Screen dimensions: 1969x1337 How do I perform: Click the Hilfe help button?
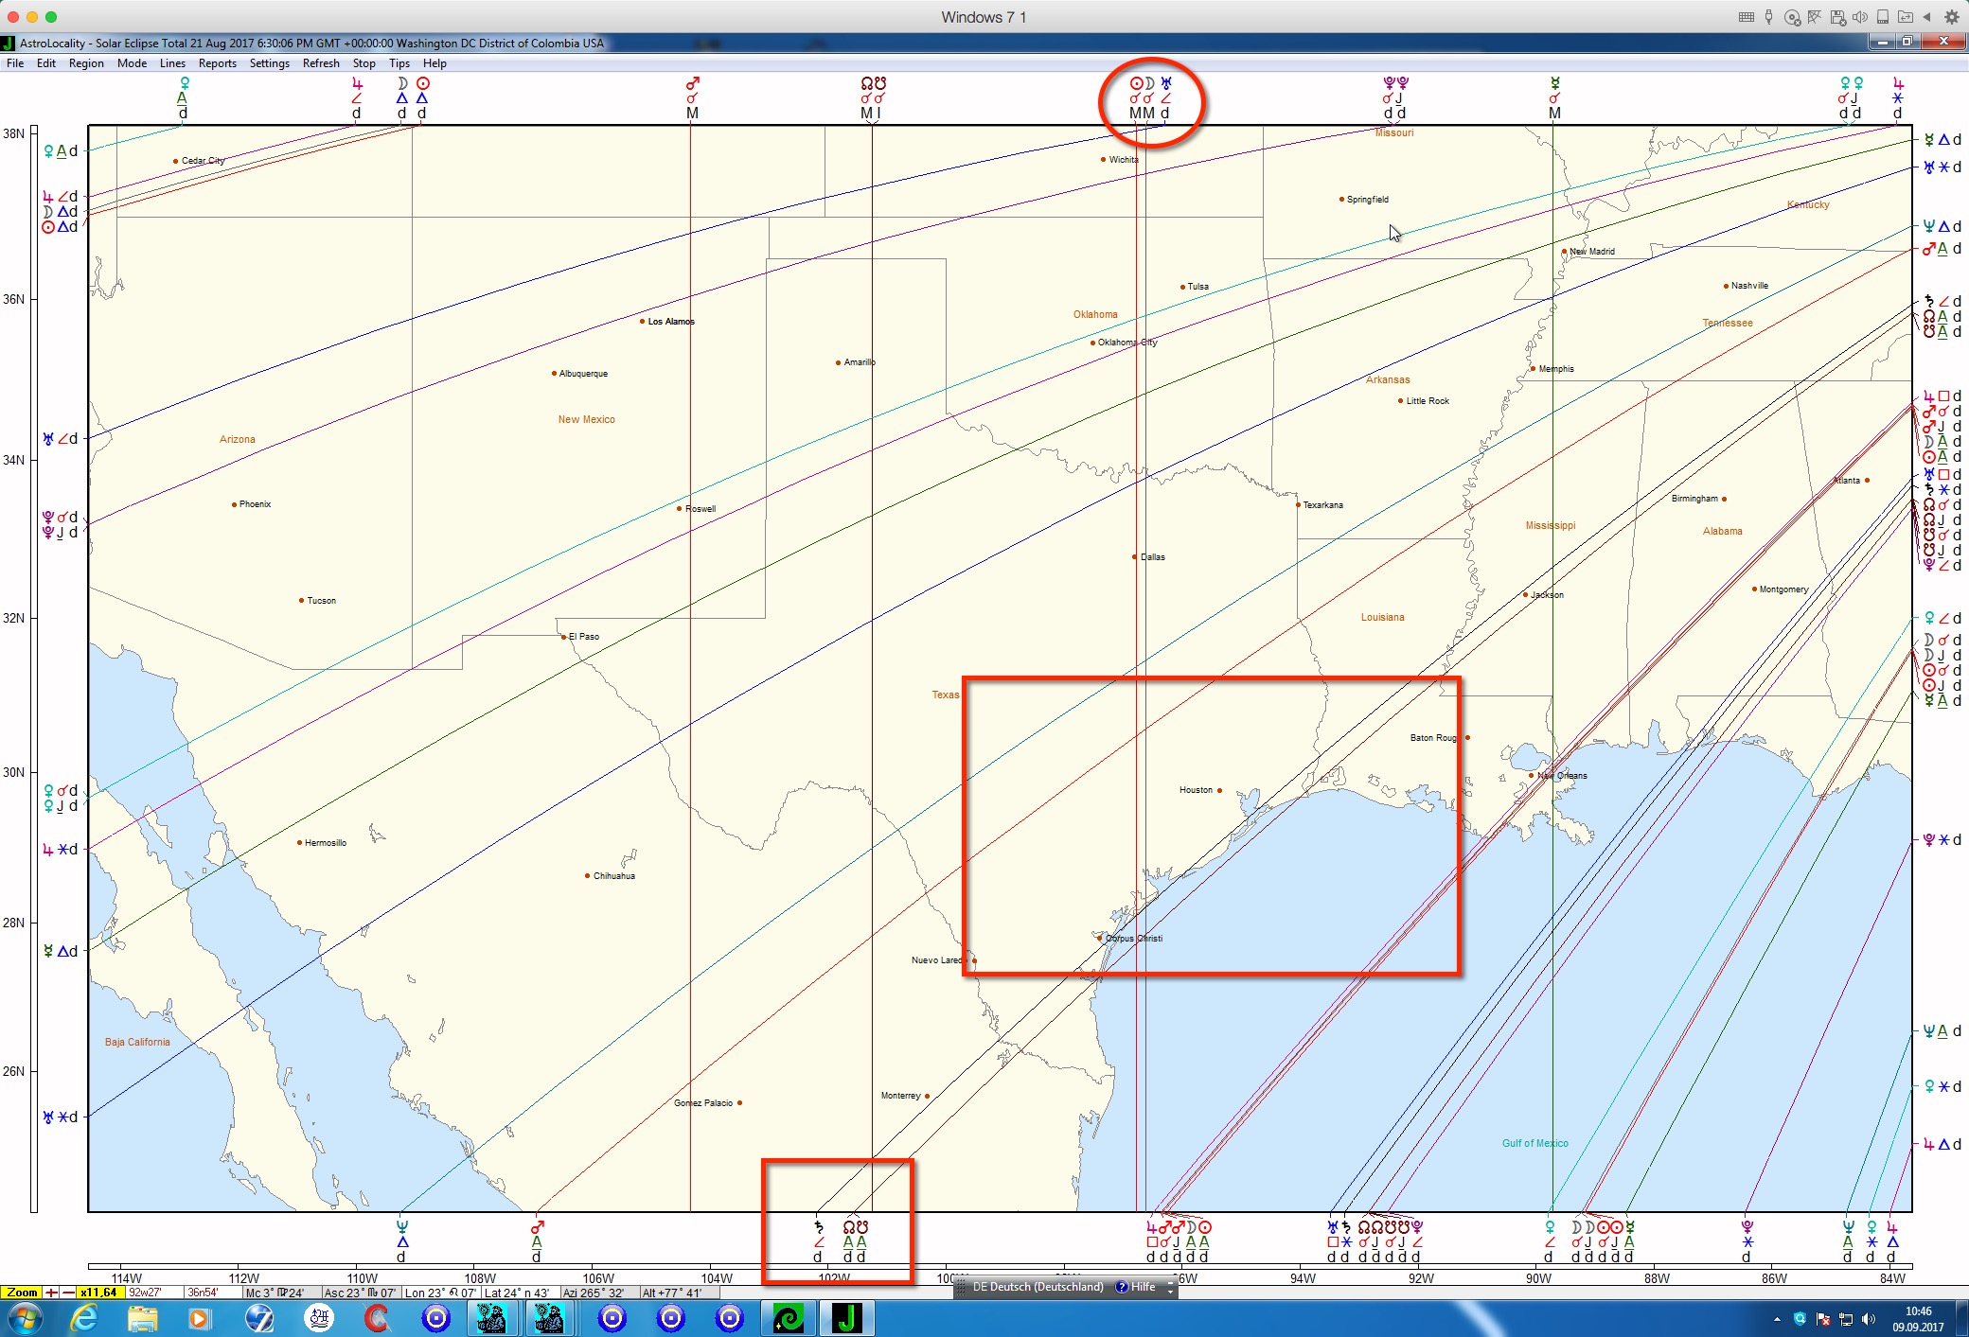tap(1136, 1287)
